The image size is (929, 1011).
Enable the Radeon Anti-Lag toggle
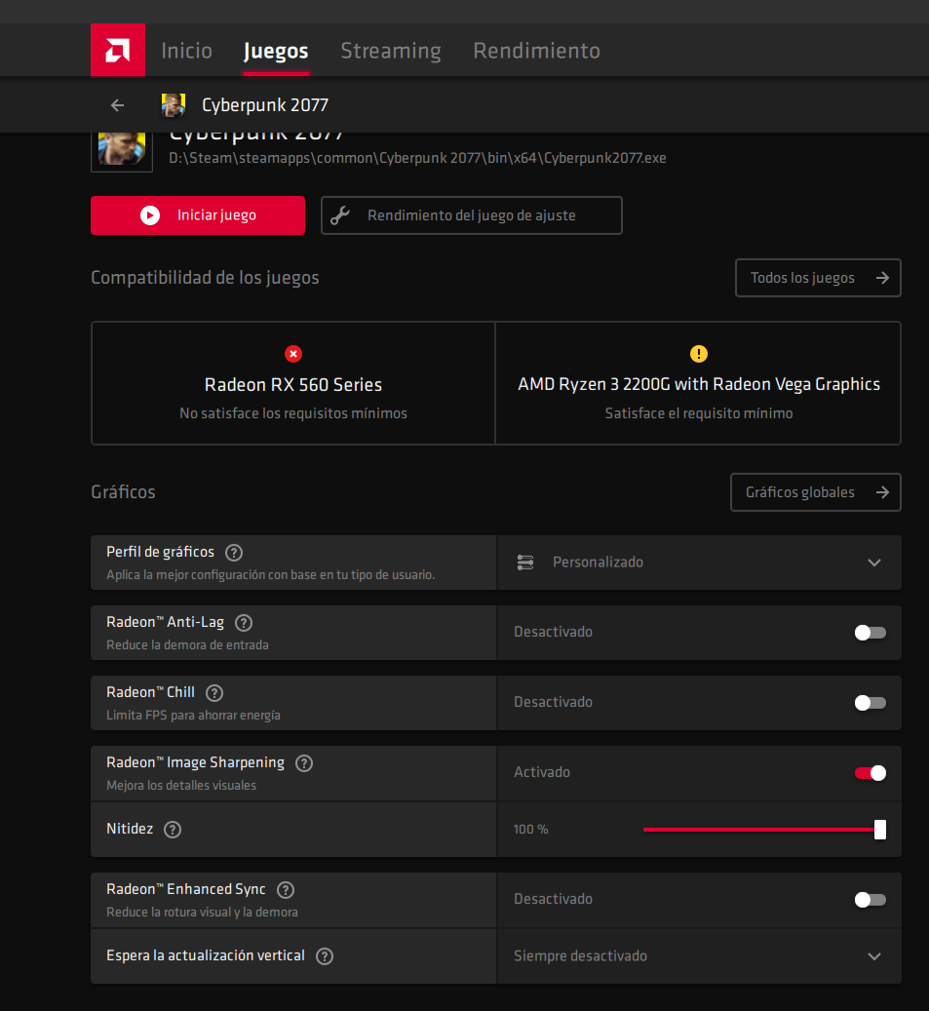[870, 633]
